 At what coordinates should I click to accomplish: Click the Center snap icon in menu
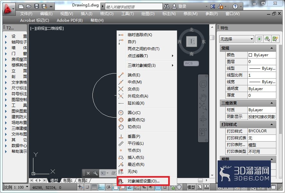click(x=121, y=113)
